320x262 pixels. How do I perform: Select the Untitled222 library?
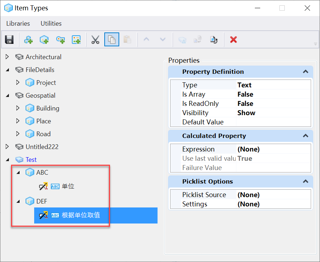tap(42, 147)
